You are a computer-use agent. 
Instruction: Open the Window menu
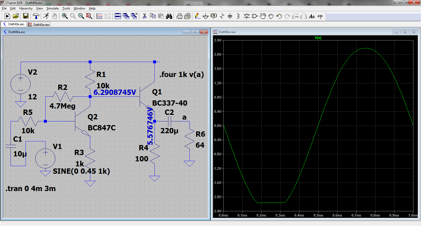click(79, 8)
